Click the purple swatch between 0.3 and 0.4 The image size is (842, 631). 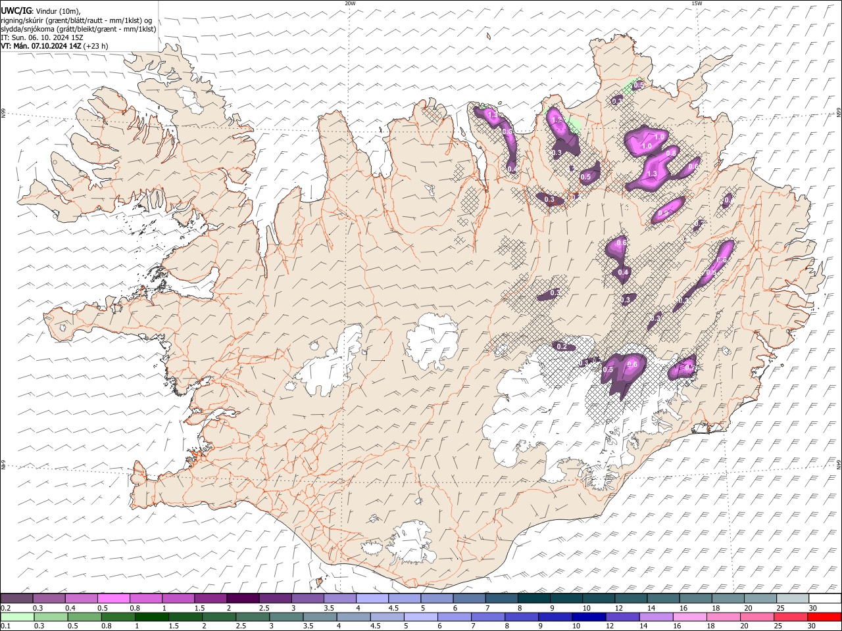click(x=49, y=598)
